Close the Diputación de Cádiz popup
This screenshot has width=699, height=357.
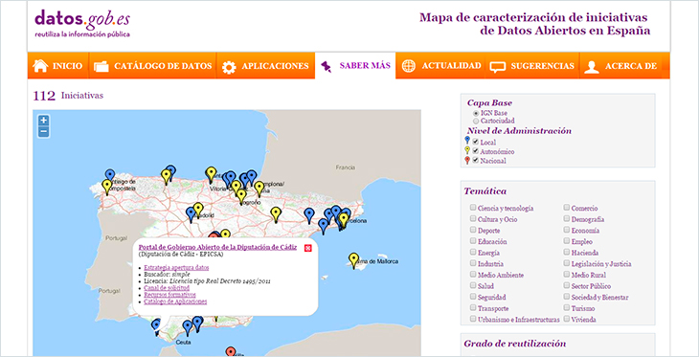click(307, 248)
